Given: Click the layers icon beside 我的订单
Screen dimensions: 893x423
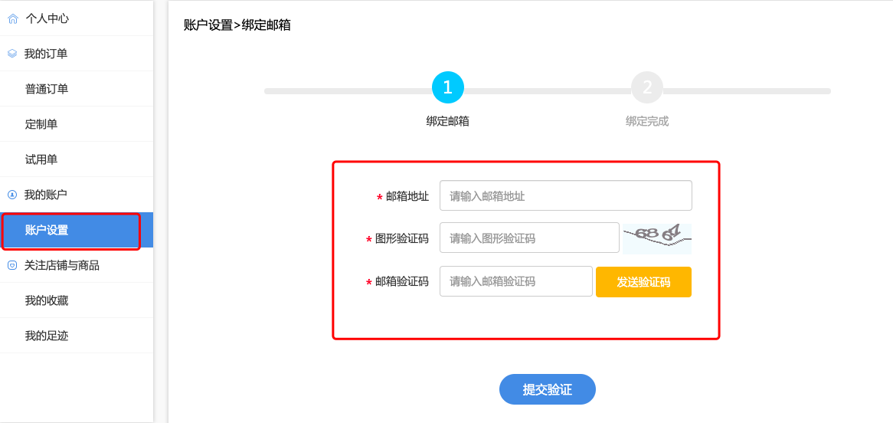Looking at the screenshot, I should [12, 54].
